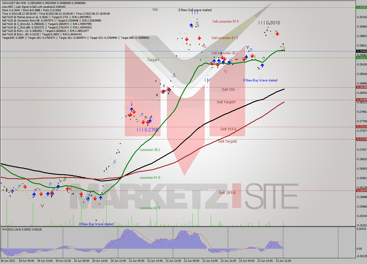Click the '23 Jun 21:00' time label
This screenshot has height=264, width=367.
click(283, 261)
